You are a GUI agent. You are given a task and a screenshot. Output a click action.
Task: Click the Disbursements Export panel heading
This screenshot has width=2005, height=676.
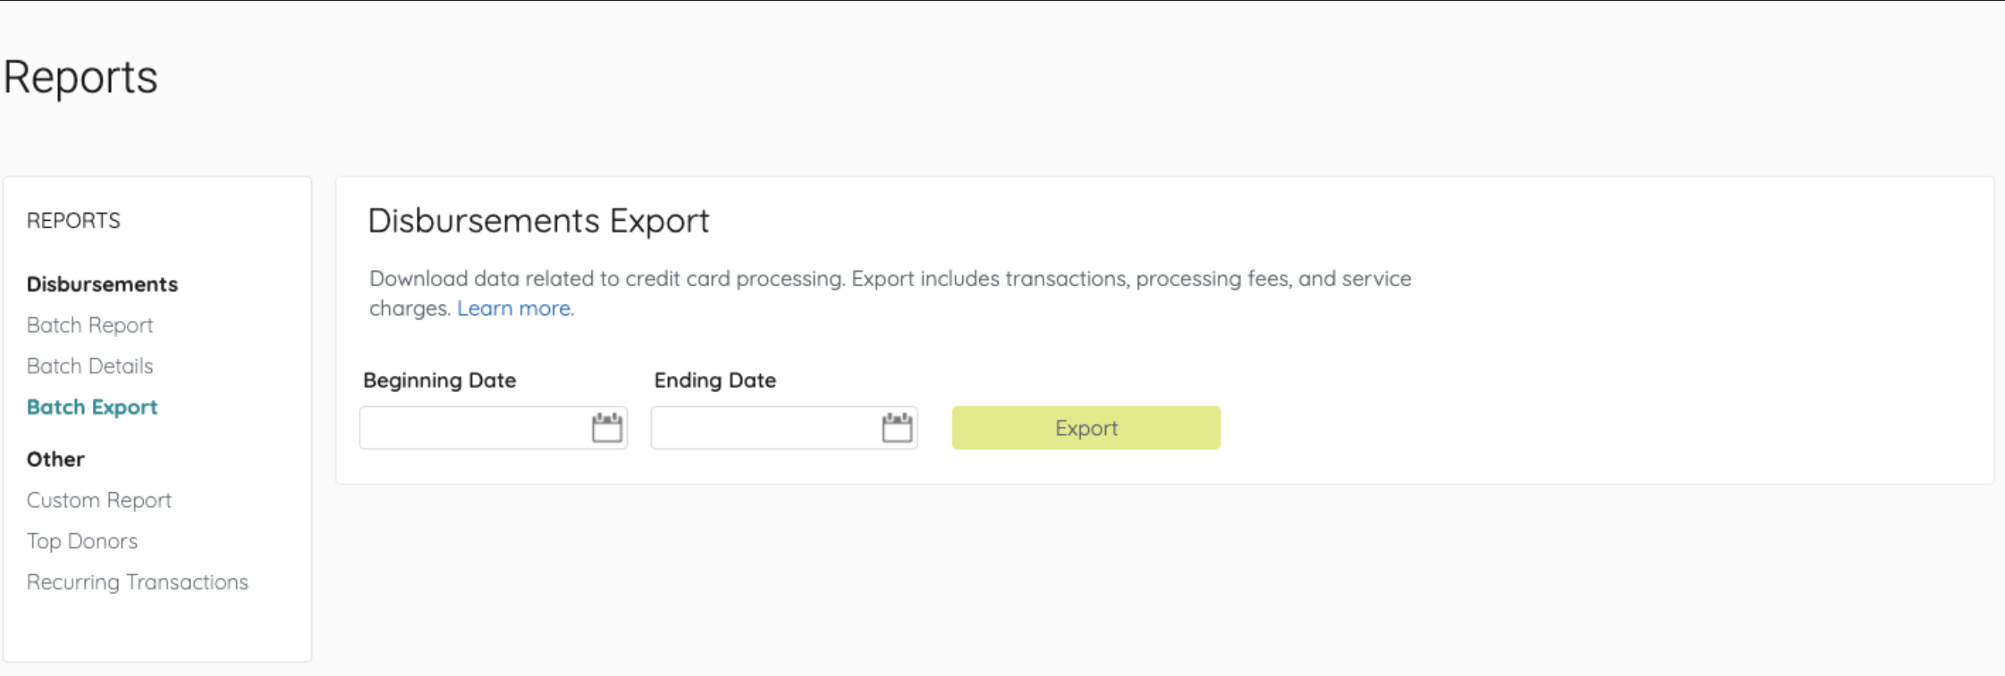coord(538,221)
